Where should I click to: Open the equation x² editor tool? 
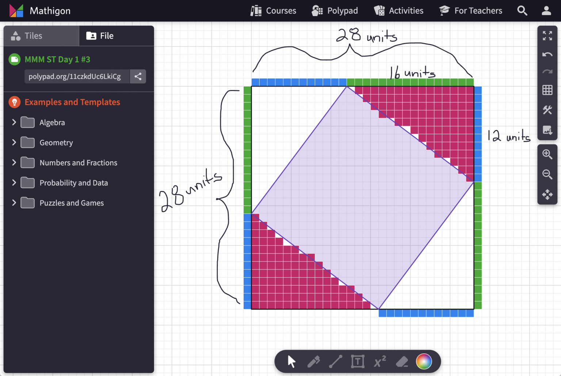click(x=380, y=361)
